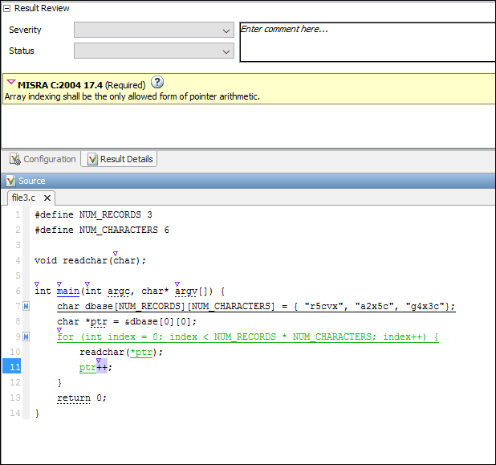
Task: Click the Source panel title bar
Action: pyautogui.click(x=248, y=181)
